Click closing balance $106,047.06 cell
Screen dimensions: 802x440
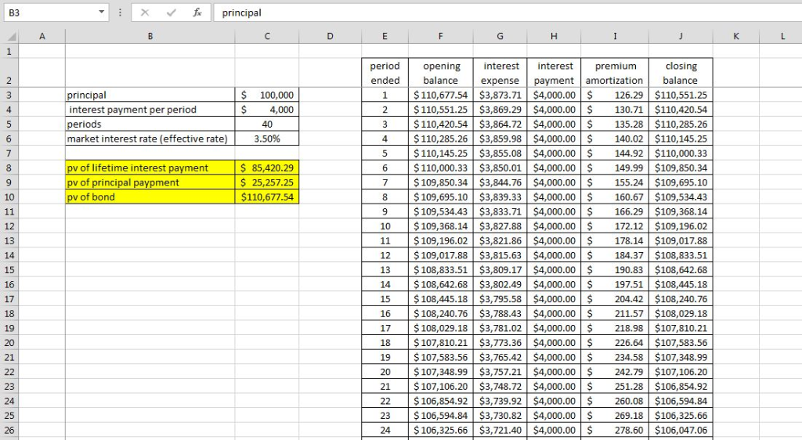point(681,431)
